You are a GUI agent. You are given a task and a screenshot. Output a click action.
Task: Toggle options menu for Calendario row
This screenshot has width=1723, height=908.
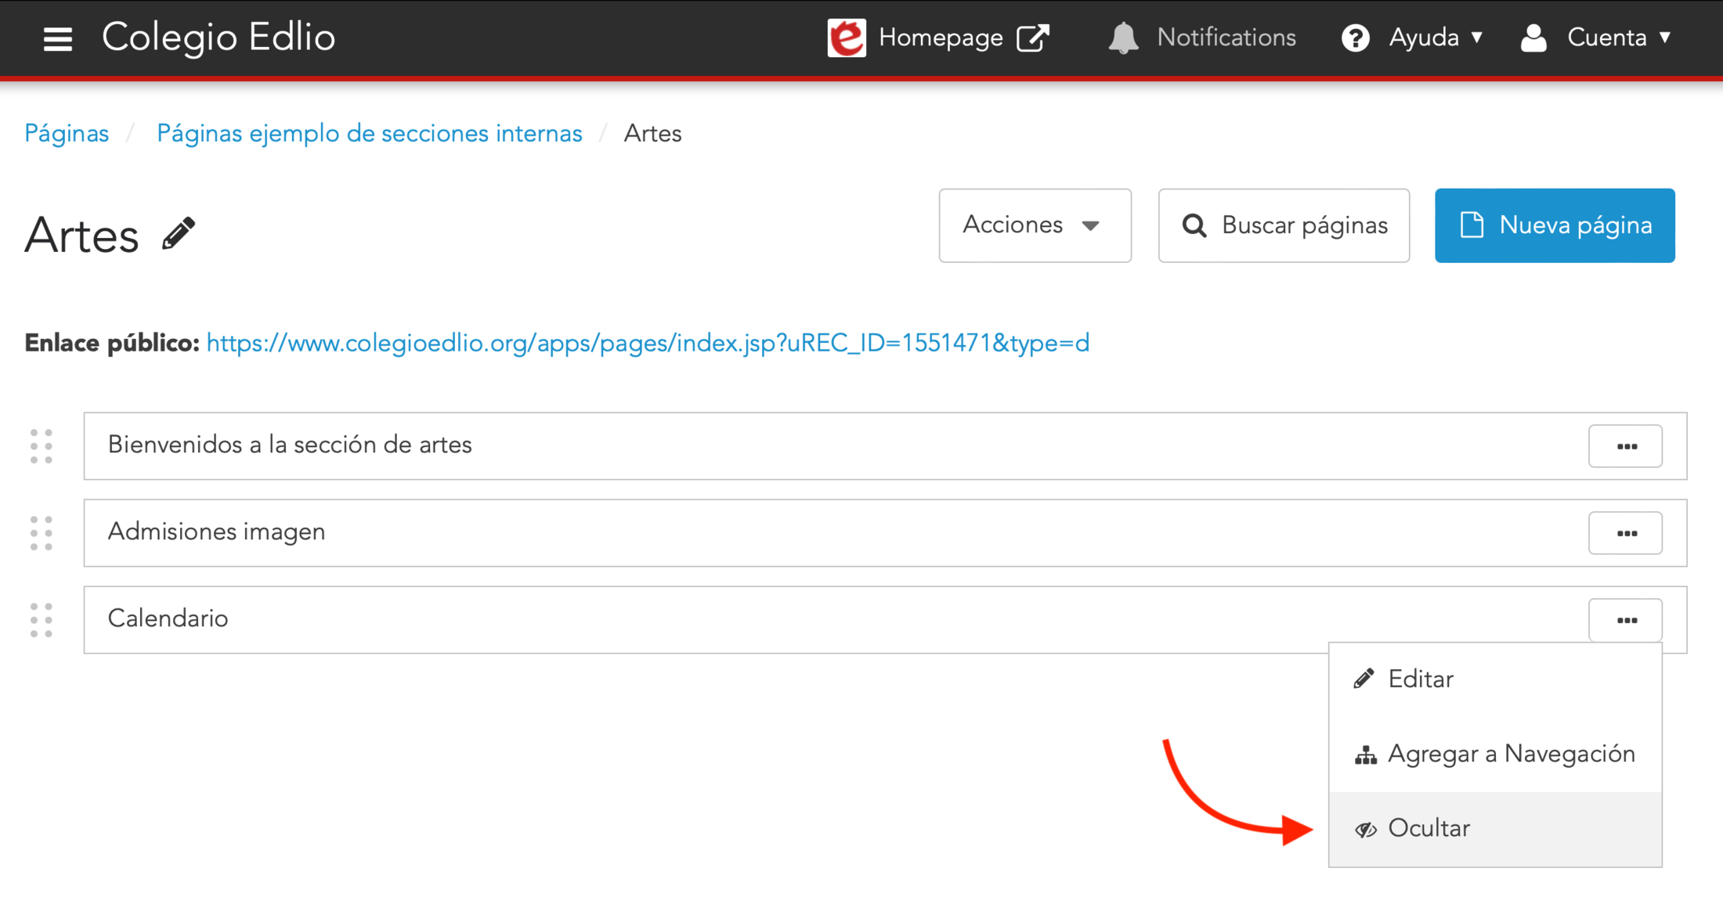pos(1625,620)
